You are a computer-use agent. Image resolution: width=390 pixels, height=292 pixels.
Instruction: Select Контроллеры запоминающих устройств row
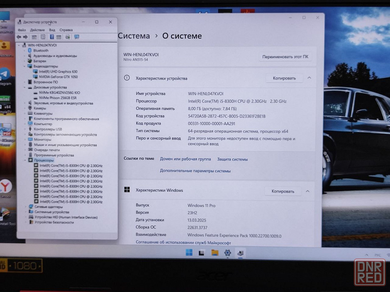click(66, 134)
